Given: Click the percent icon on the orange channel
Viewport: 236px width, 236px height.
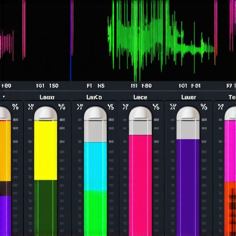Looking at the screenshot, I should click(x=15, y=107).
